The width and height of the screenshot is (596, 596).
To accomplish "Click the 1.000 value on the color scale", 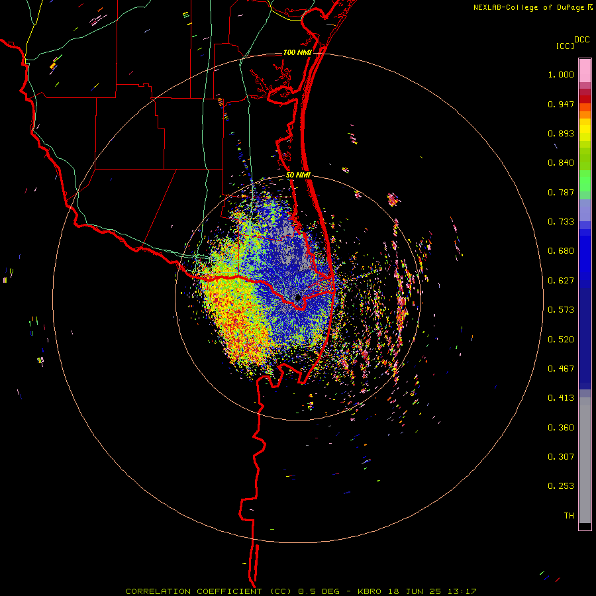I will click(x=561, y=74).
